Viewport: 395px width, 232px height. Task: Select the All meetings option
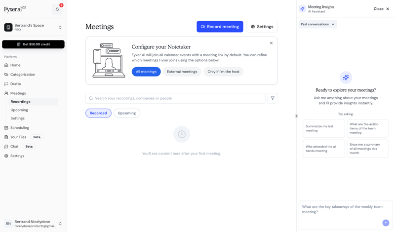146,72
